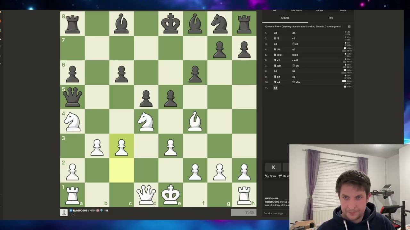Switch to the Moves tab

pos(285,18)
